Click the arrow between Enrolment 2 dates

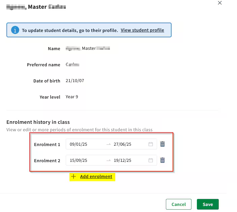[109, 161]
